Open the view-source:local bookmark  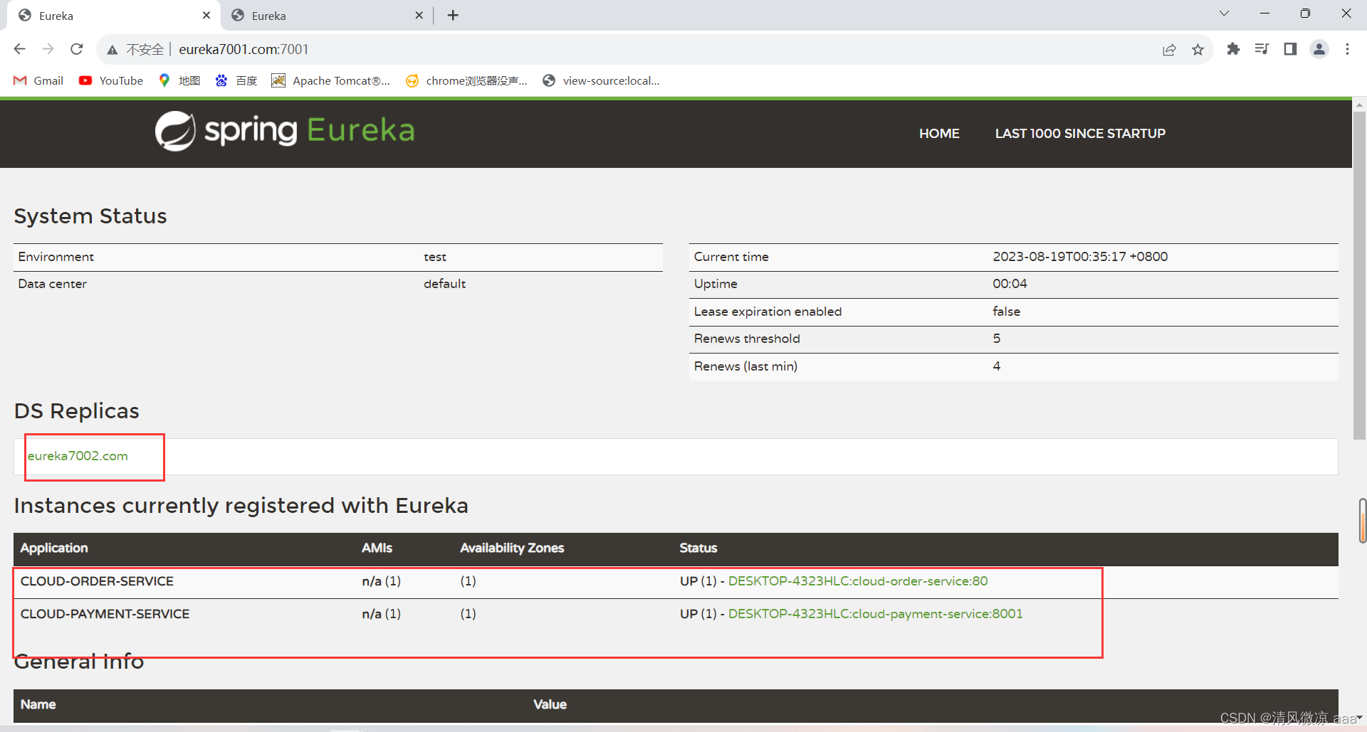pyautogui.click(x=601, y=80)
